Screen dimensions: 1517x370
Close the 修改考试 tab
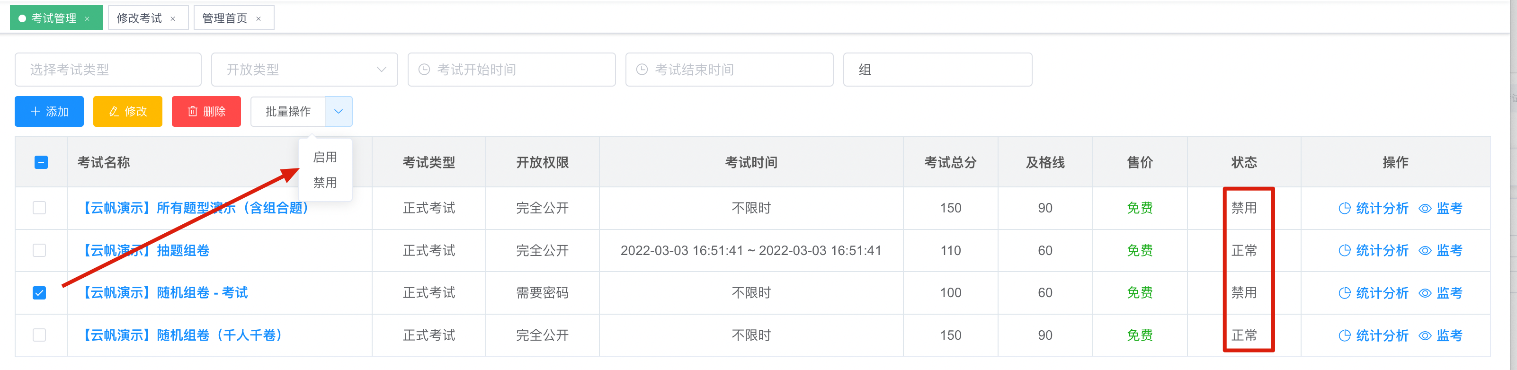[x=172, y=19]
